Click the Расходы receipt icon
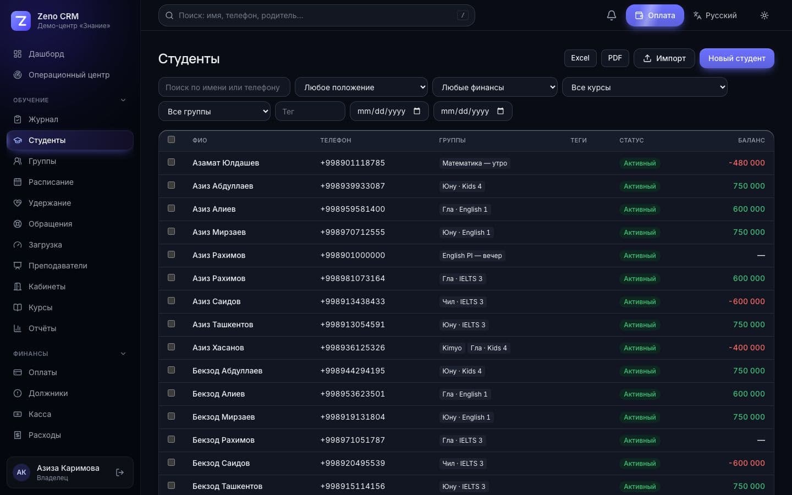 point(18,435)
